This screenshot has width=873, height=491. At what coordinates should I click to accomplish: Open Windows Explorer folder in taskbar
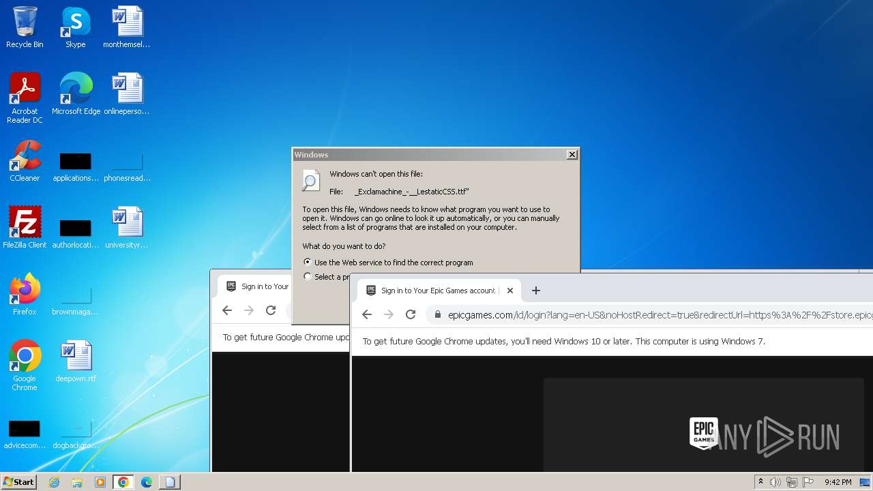pos(77,482)
